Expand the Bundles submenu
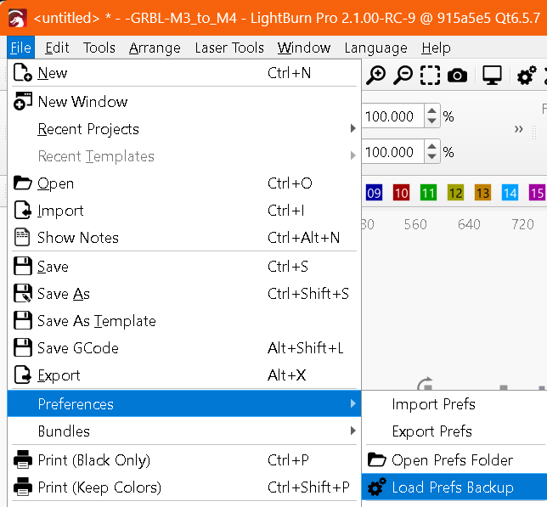The width and height of the screenshot is (547, 507). click(x=64, y=431)
